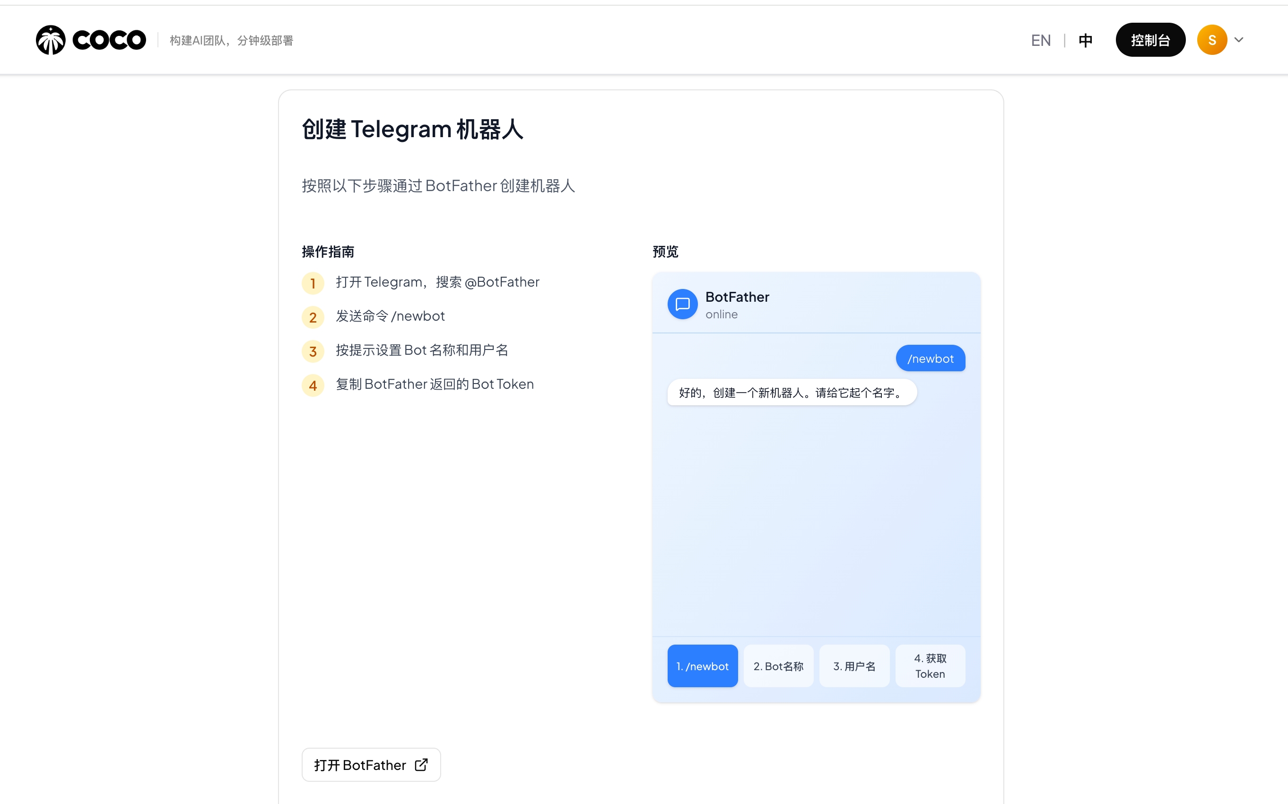This screenshot has width=1288, height=804.
Task: Expand the account menu via the chevron
Action: [1240, 39]
